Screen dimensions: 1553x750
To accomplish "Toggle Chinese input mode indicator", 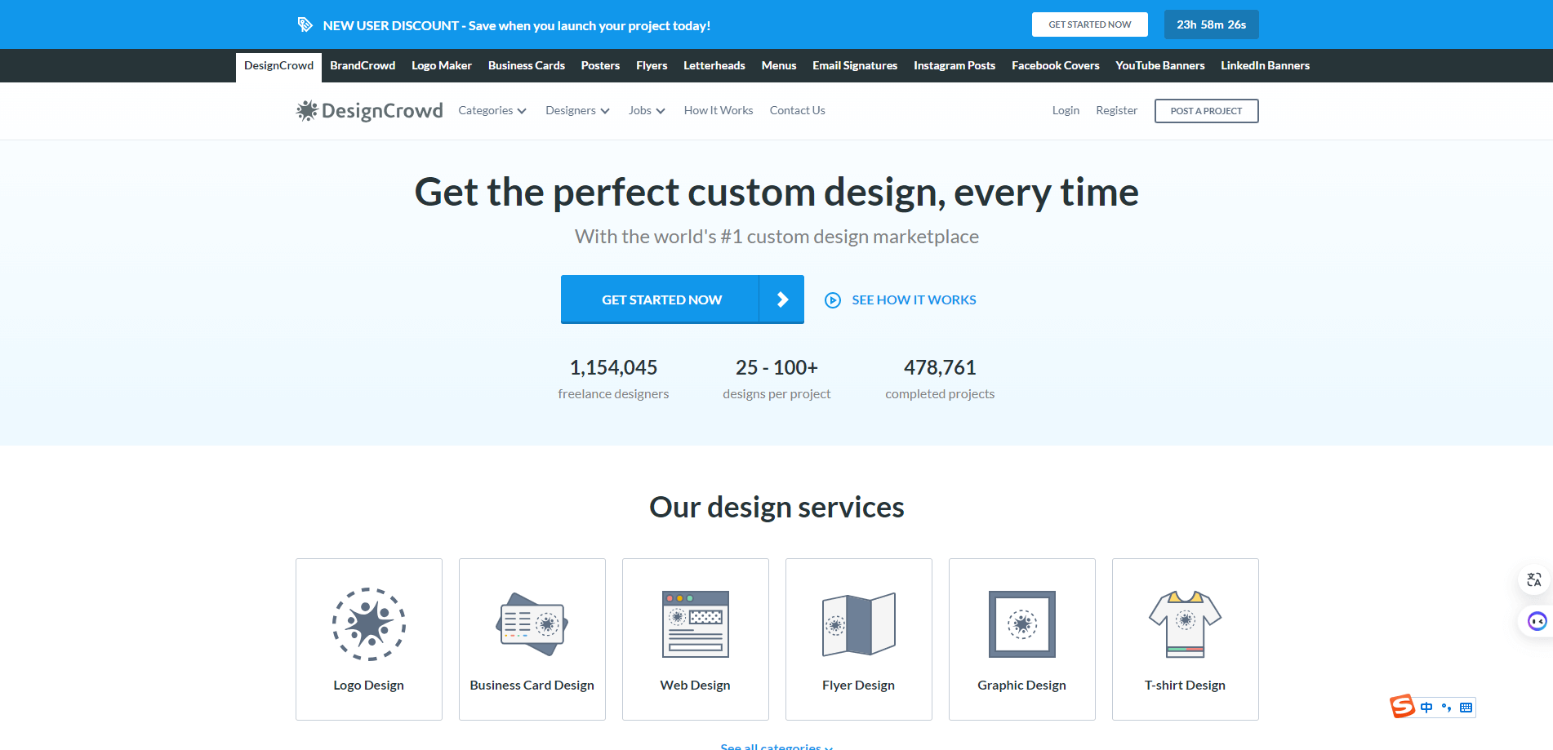I will [x=1426, y=708].
